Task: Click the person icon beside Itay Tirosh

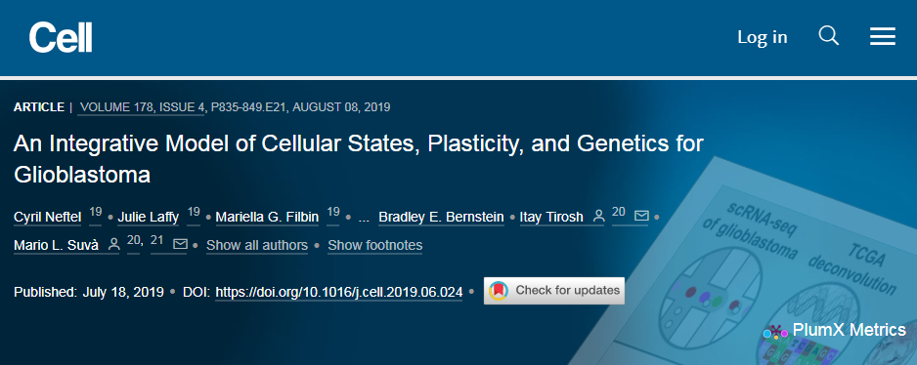Action: [x=598, y=217]
